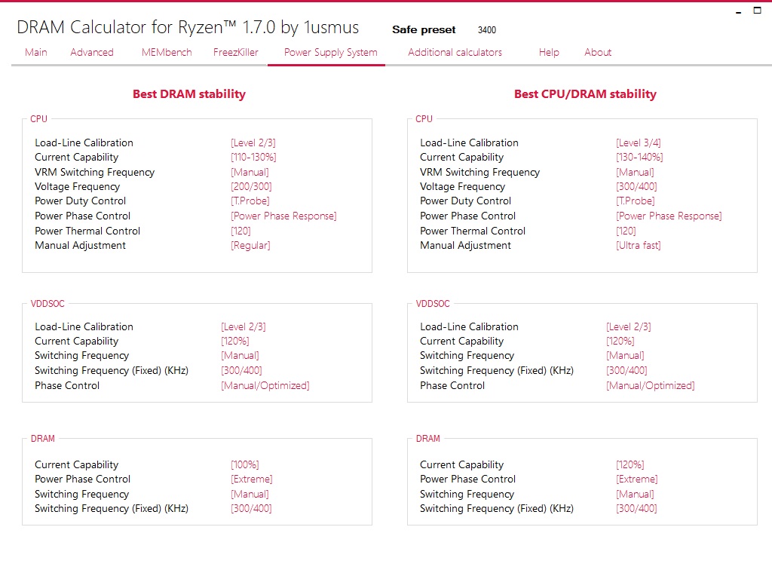
Task: Select the Power Supply System tab
Action: pyautogui.click(x=330, y=52)
